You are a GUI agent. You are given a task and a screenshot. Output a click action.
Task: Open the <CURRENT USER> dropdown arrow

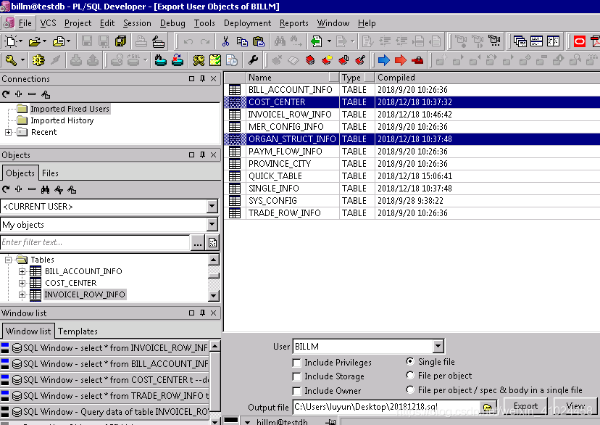coord(212,207)
